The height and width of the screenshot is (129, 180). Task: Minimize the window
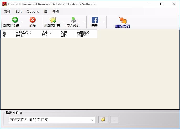[150, 4]
